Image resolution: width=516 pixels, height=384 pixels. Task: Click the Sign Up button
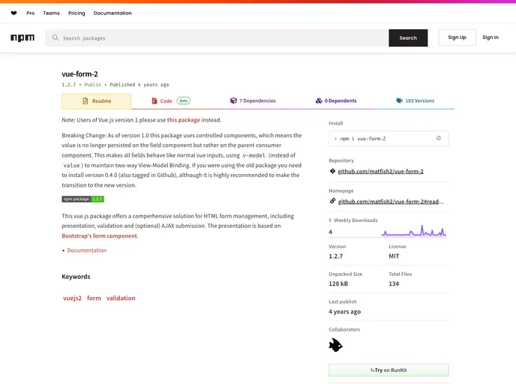(457, 37)
